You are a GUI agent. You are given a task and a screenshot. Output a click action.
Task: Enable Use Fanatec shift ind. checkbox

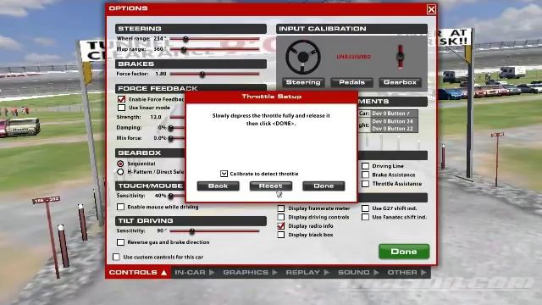pyautogui.click(x=365, y=217)
